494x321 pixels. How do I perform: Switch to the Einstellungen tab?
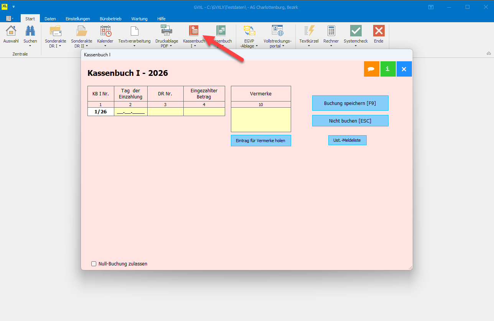click(78, 19)
